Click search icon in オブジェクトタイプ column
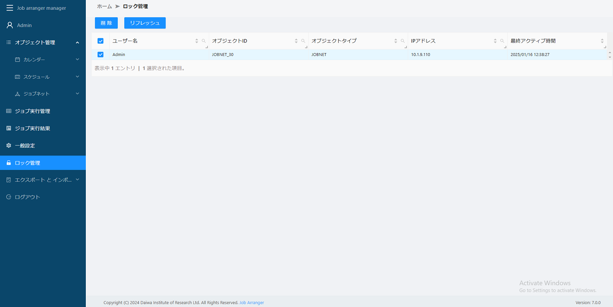 click(403, 41)
